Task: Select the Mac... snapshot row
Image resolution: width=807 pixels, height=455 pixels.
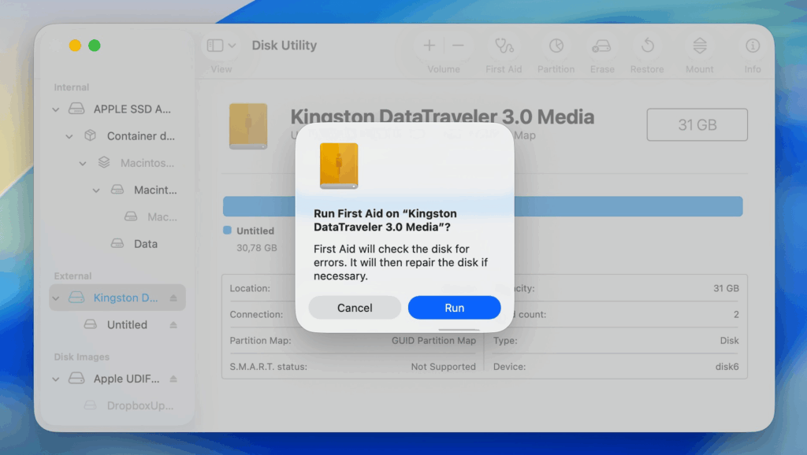Action: (x=117, y=217)
